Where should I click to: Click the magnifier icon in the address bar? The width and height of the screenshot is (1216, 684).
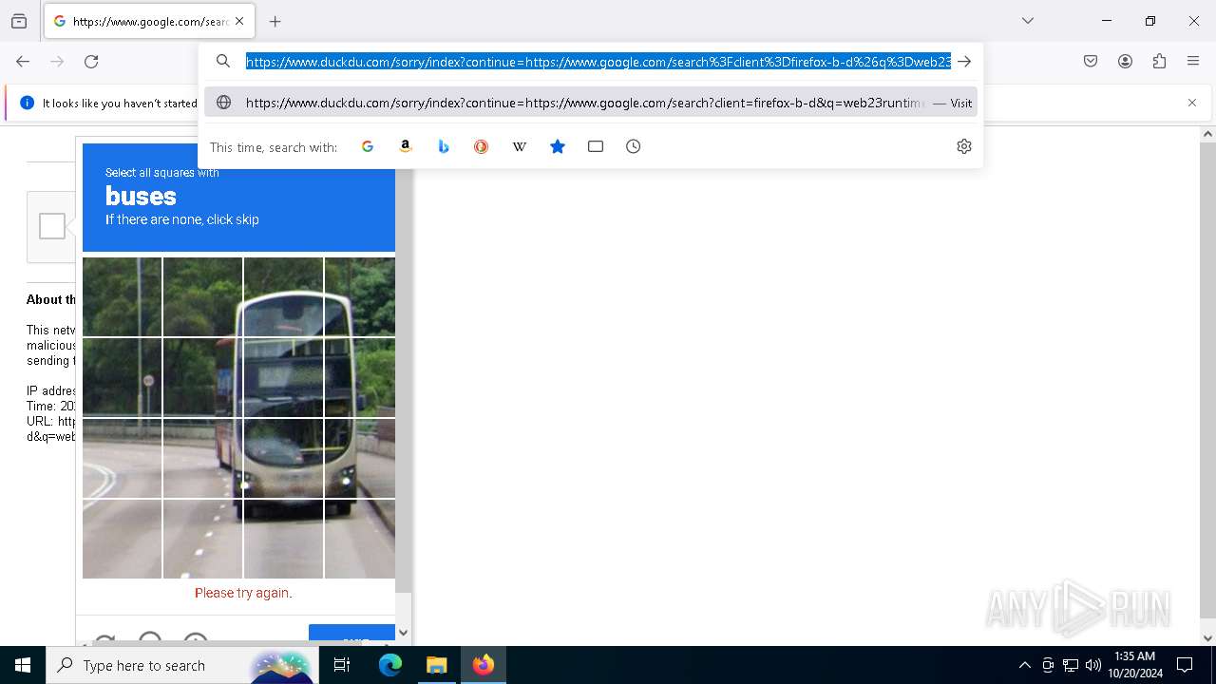[x=223, y=62]
